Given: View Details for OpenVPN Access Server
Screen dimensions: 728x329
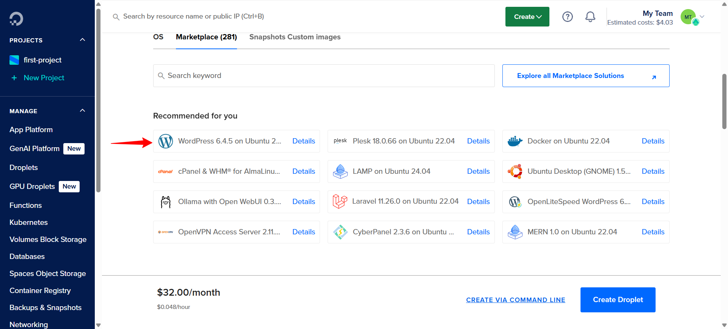Looking at the screenshot, I should pyautogui.click(x=303, y=232).
